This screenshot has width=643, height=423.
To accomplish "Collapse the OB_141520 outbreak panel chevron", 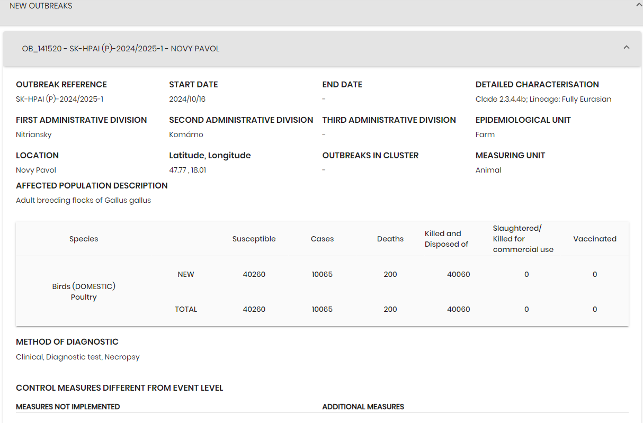I will [627, 48].
